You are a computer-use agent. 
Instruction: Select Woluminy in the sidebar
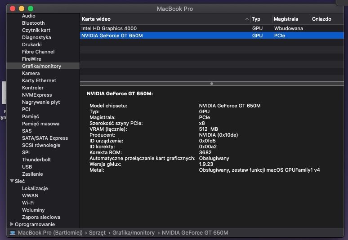[33, 210]
